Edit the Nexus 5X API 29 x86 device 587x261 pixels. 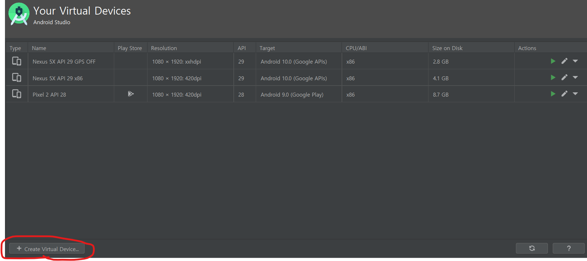(564, 77)
